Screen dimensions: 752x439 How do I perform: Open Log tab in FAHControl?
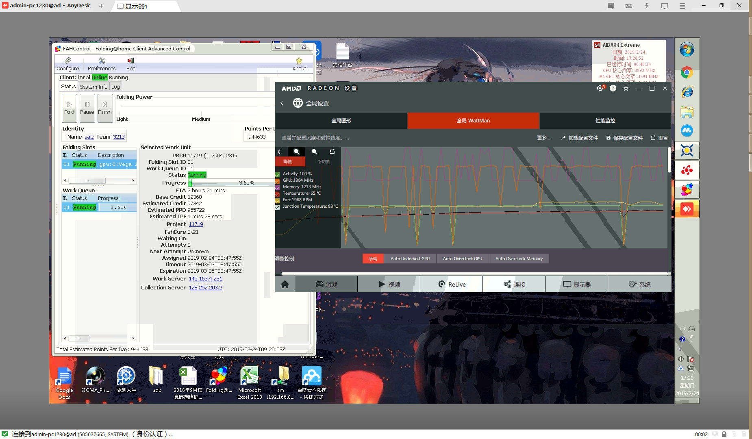(115, 87)
